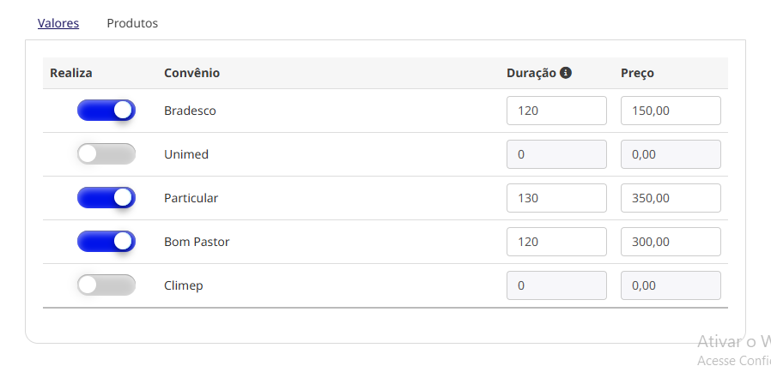Viewport: 771px width, 366px height.
Task: Disable the Bradesco convênio toggle
Action: [x=106, y=111]
